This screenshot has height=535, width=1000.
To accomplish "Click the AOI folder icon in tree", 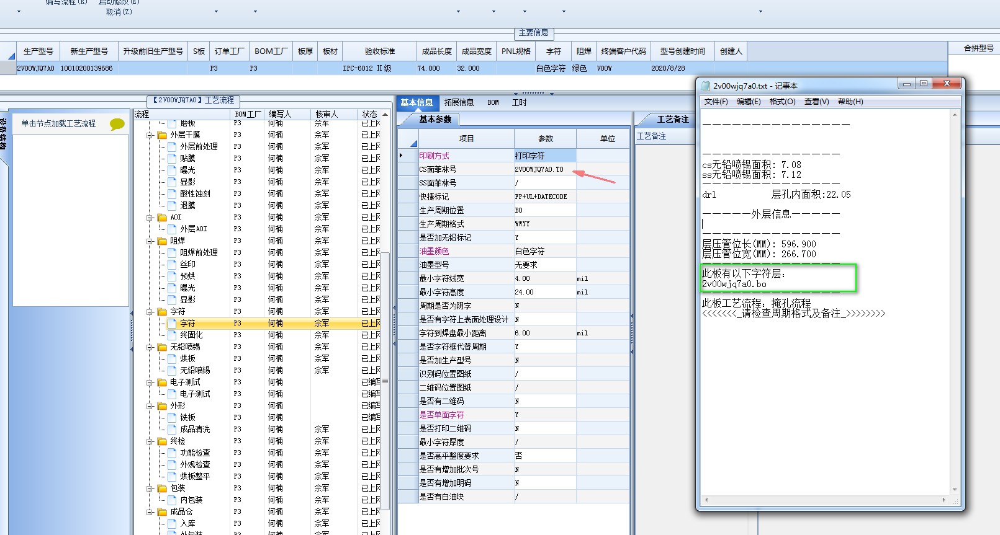I will tap(162, 217).
